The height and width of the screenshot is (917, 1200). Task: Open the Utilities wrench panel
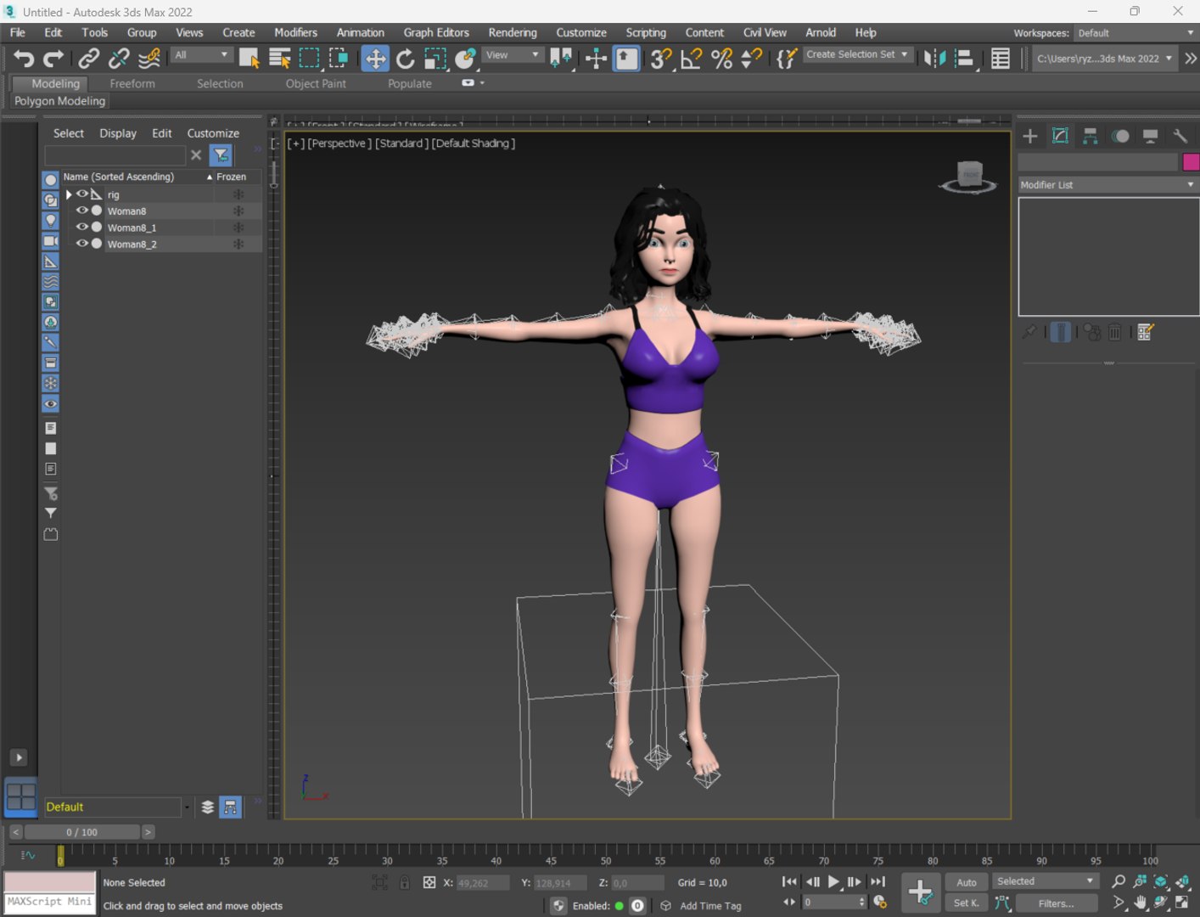tap(1180, 136)
